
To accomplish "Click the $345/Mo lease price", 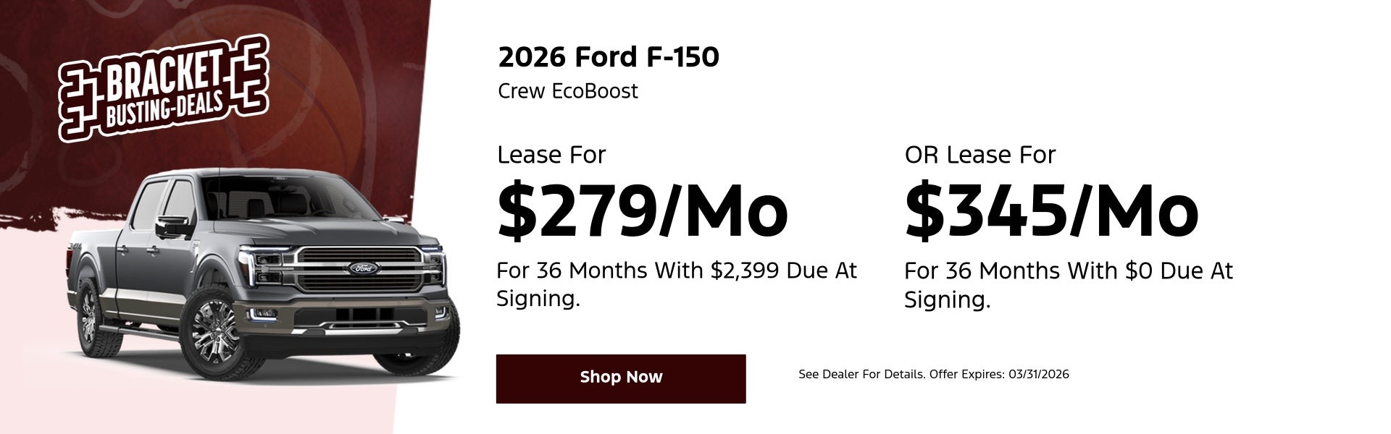I will (1051, 210).
